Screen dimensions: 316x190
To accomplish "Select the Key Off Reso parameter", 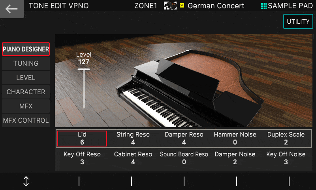I will pyautogui.click(x=82, y=158).
